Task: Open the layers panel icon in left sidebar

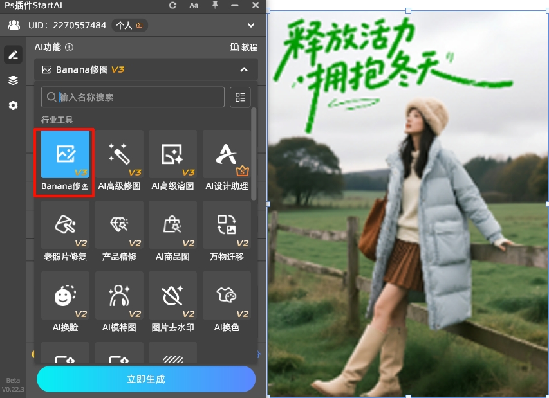Action: 13,80
